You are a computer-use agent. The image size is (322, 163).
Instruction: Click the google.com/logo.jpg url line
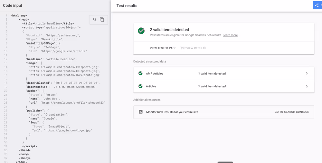click(x=62, y=130)
